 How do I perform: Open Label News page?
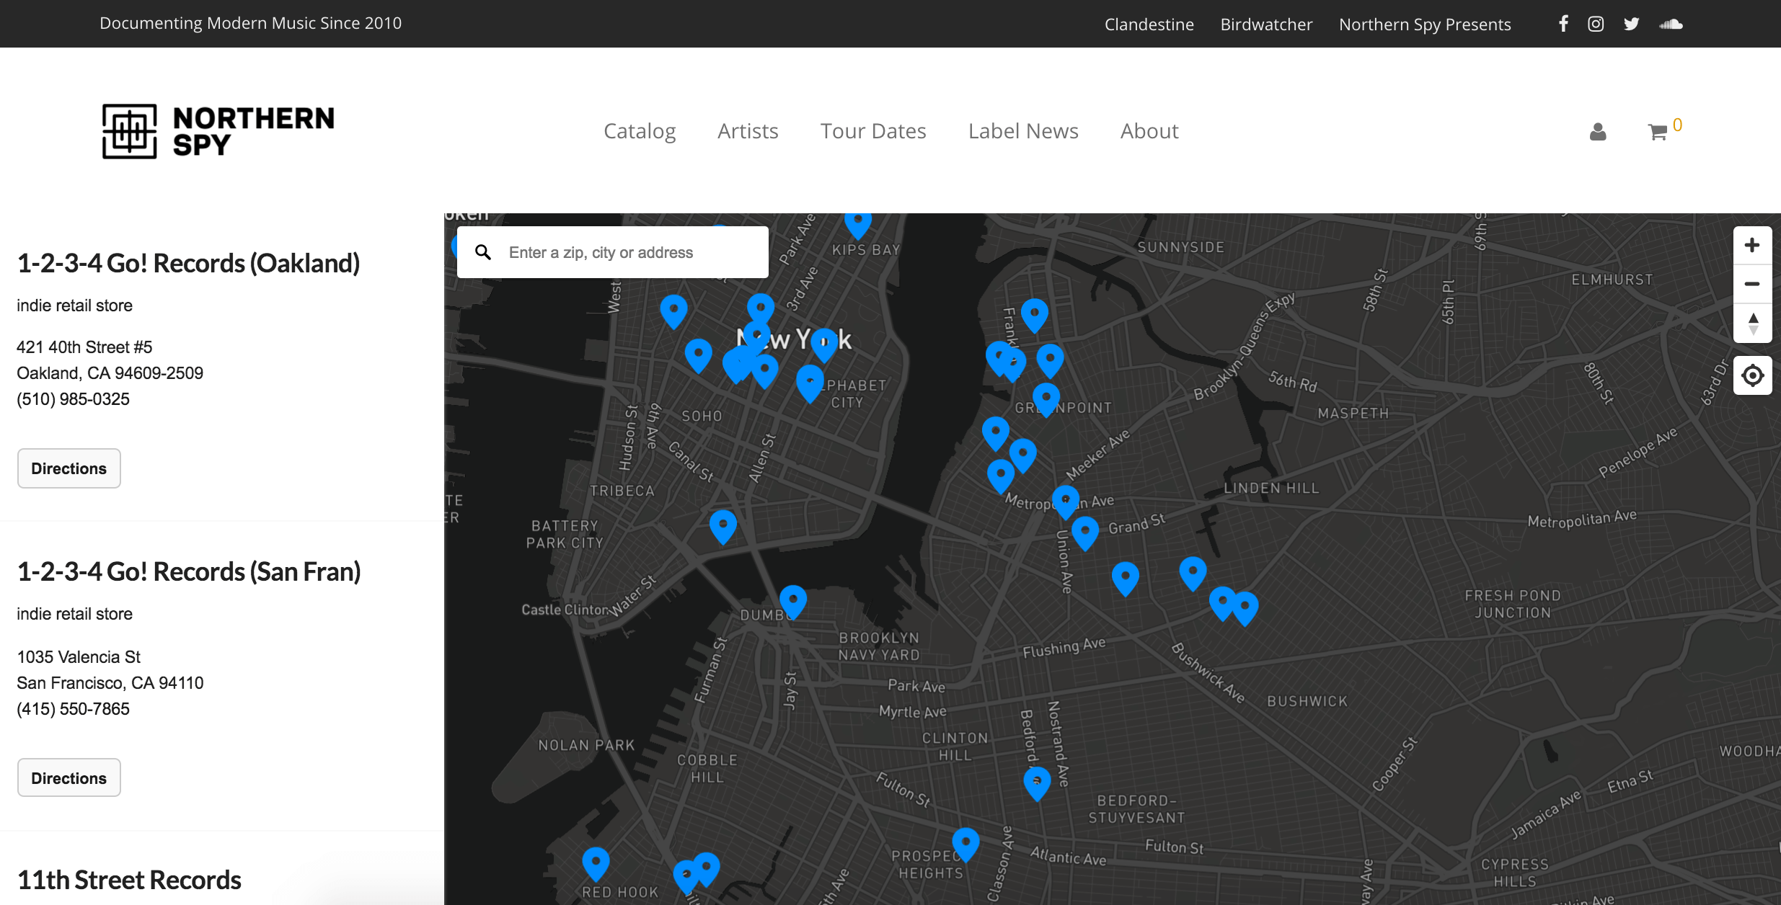coord(1023,131)
